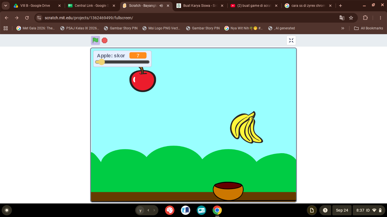Open Google Translate icon in address bar
The image size is (387, 217).
(342, 18)
